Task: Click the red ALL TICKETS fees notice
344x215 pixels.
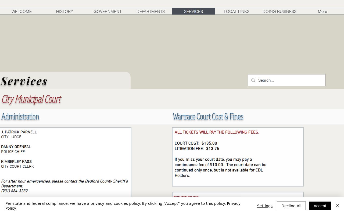Action: coord(217,132)
